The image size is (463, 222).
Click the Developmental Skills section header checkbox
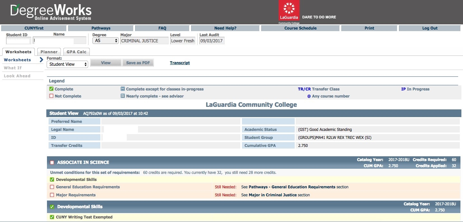52,207
